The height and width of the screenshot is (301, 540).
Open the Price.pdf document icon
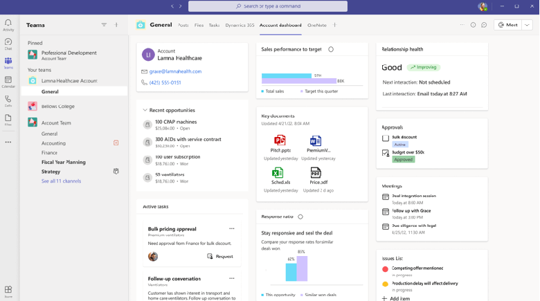(x=316, y=173)
